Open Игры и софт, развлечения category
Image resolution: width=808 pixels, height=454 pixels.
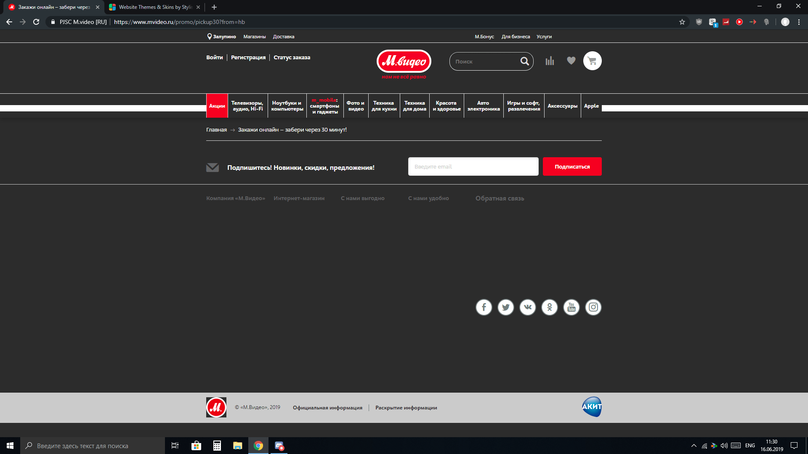point(524,106)
